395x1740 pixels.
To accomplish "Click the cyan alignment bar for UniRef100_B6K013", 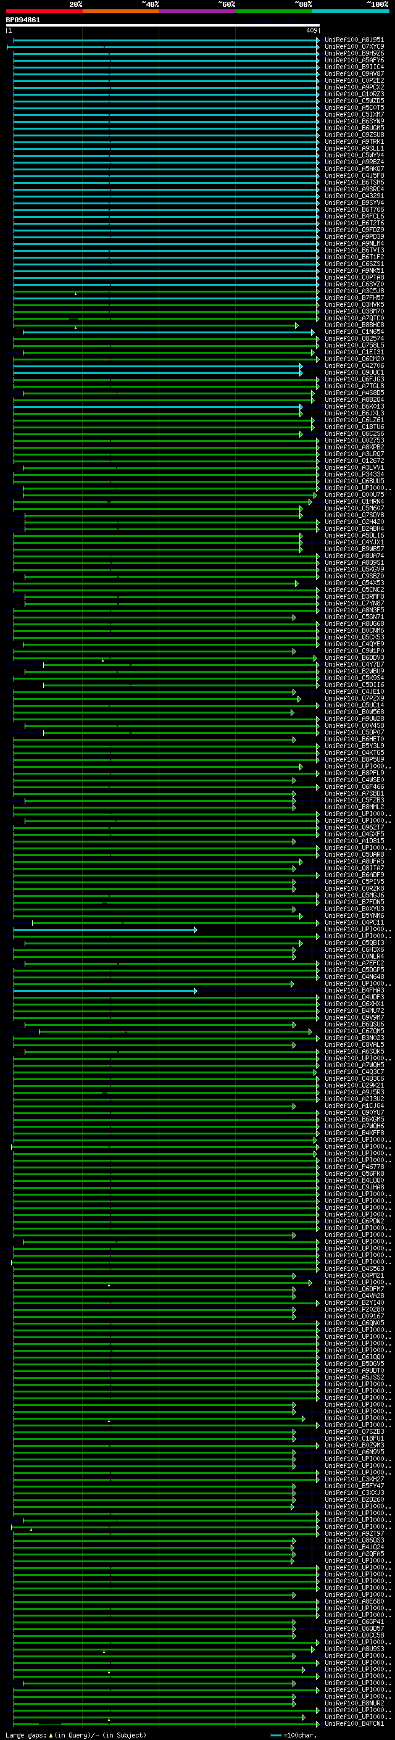I will click(158, 407).
